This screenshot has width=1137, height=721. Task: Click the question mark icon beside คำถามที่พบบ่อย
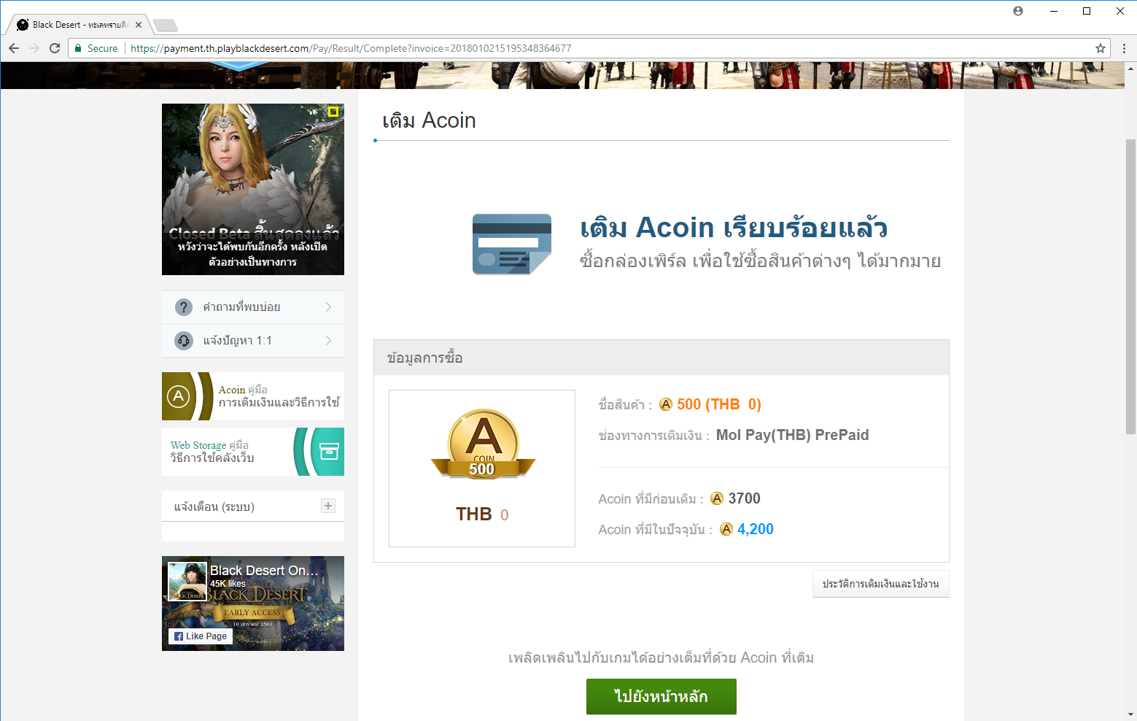[183, 306]
